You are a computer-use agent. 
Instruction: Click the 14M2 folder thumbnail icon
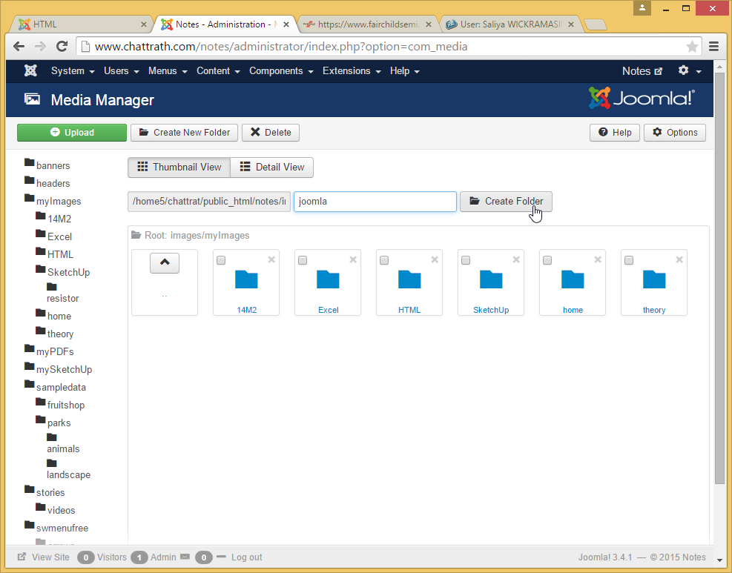pos(246,279)
